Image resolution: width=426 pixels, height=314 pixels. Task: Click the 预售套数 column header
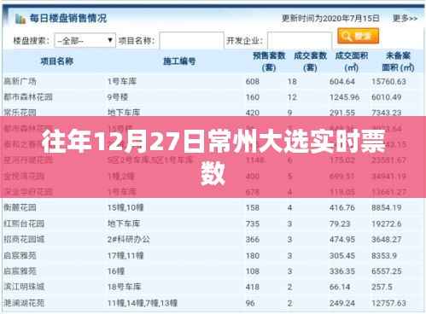click(x=269, y=61)
